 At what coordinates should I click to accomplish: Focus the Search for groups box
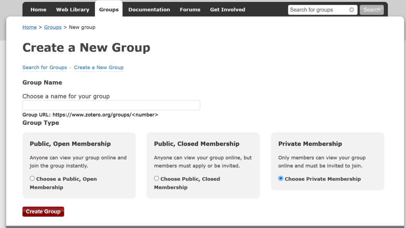pyautogui.click(x=318, y=10)
